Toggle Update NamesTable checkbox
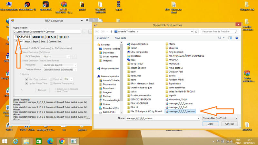The height and width of the screenshot is (145, 258). click(x=26, y=83)
